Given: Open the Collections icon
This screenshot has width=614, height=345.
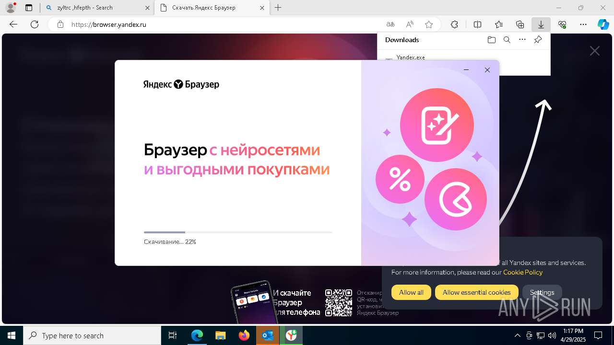Looking at the screenshot, I should [x=520, y=24].
